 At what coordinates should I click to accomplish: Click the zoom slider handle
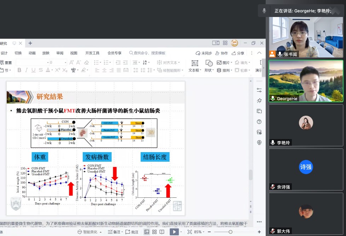click(x=230, y=232)
